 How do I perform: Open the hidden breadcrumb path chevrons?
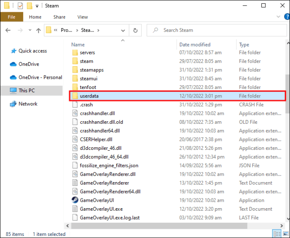[x=55, y=30]
